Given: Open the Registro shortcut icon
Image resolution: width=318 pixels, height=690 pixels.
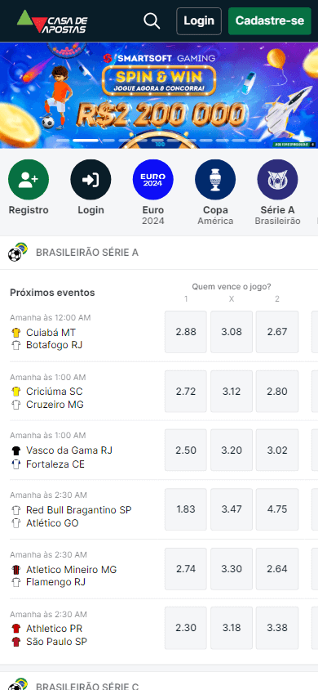Looking at the screenshot, I should (x=29, y=180).
